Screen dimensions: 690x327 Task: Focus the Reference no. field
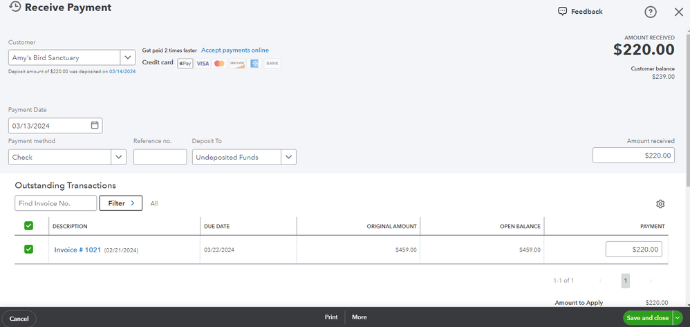pos(160,157)
